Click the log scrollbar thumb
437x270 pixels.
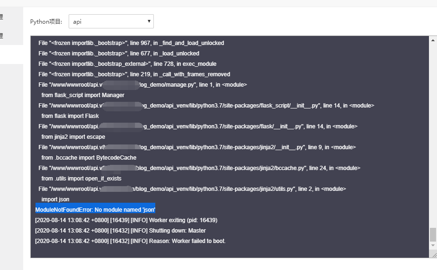[433, 234]
